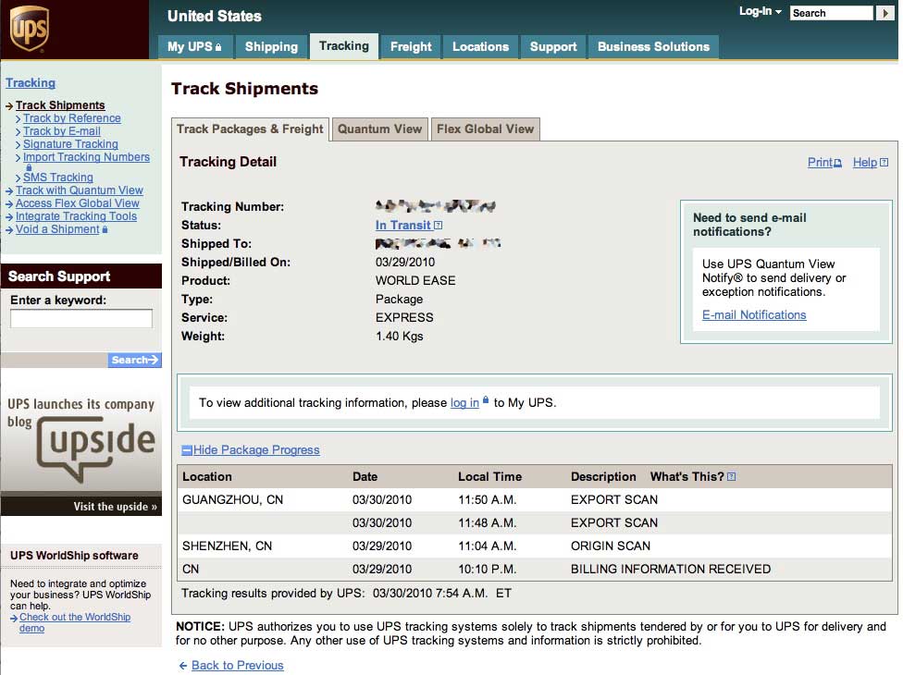Click the Visit the upside link
The image size is (903, 675).
115,507
